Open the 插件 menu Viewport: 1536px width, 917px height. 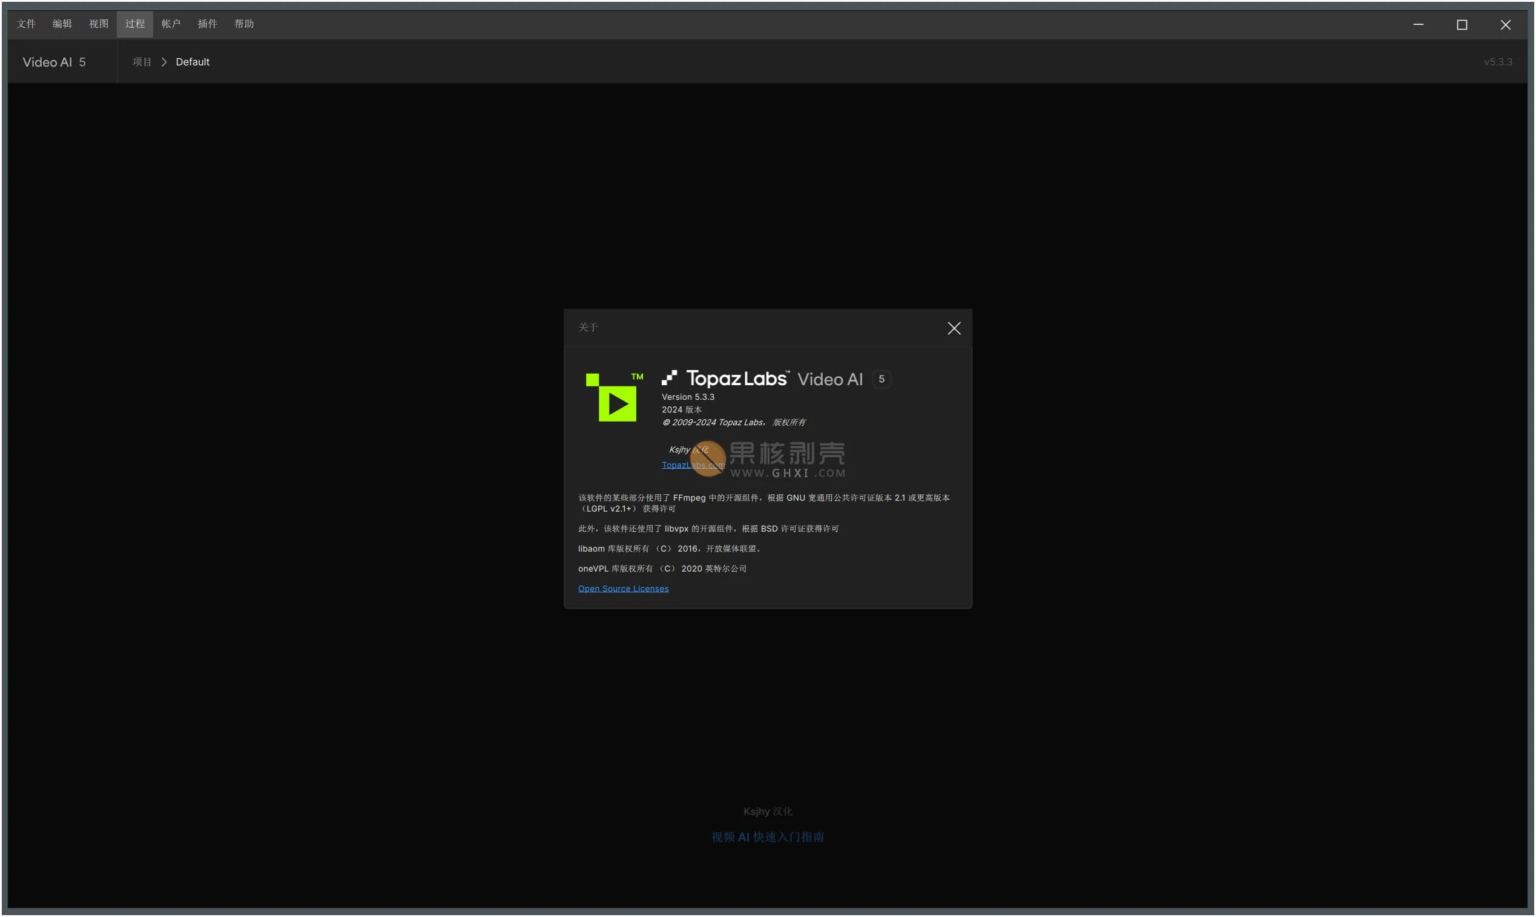coord(208,24)
